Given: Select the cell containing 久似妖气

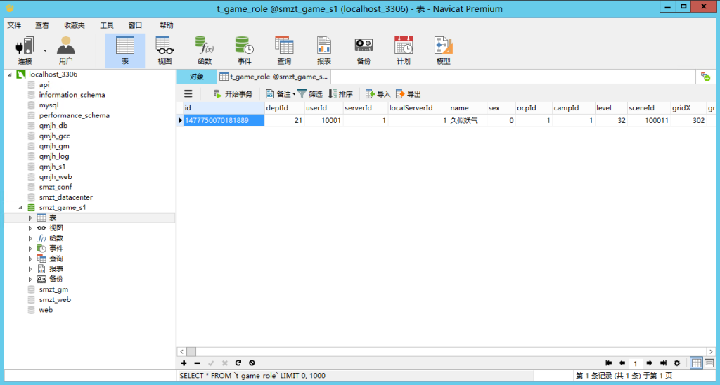Looking at the screenshot, I should pyautogui.click(x=468, y=120).
